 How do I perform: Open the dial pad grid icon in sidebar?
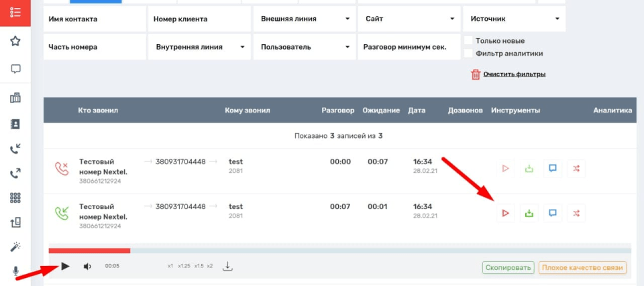point(15,198)
